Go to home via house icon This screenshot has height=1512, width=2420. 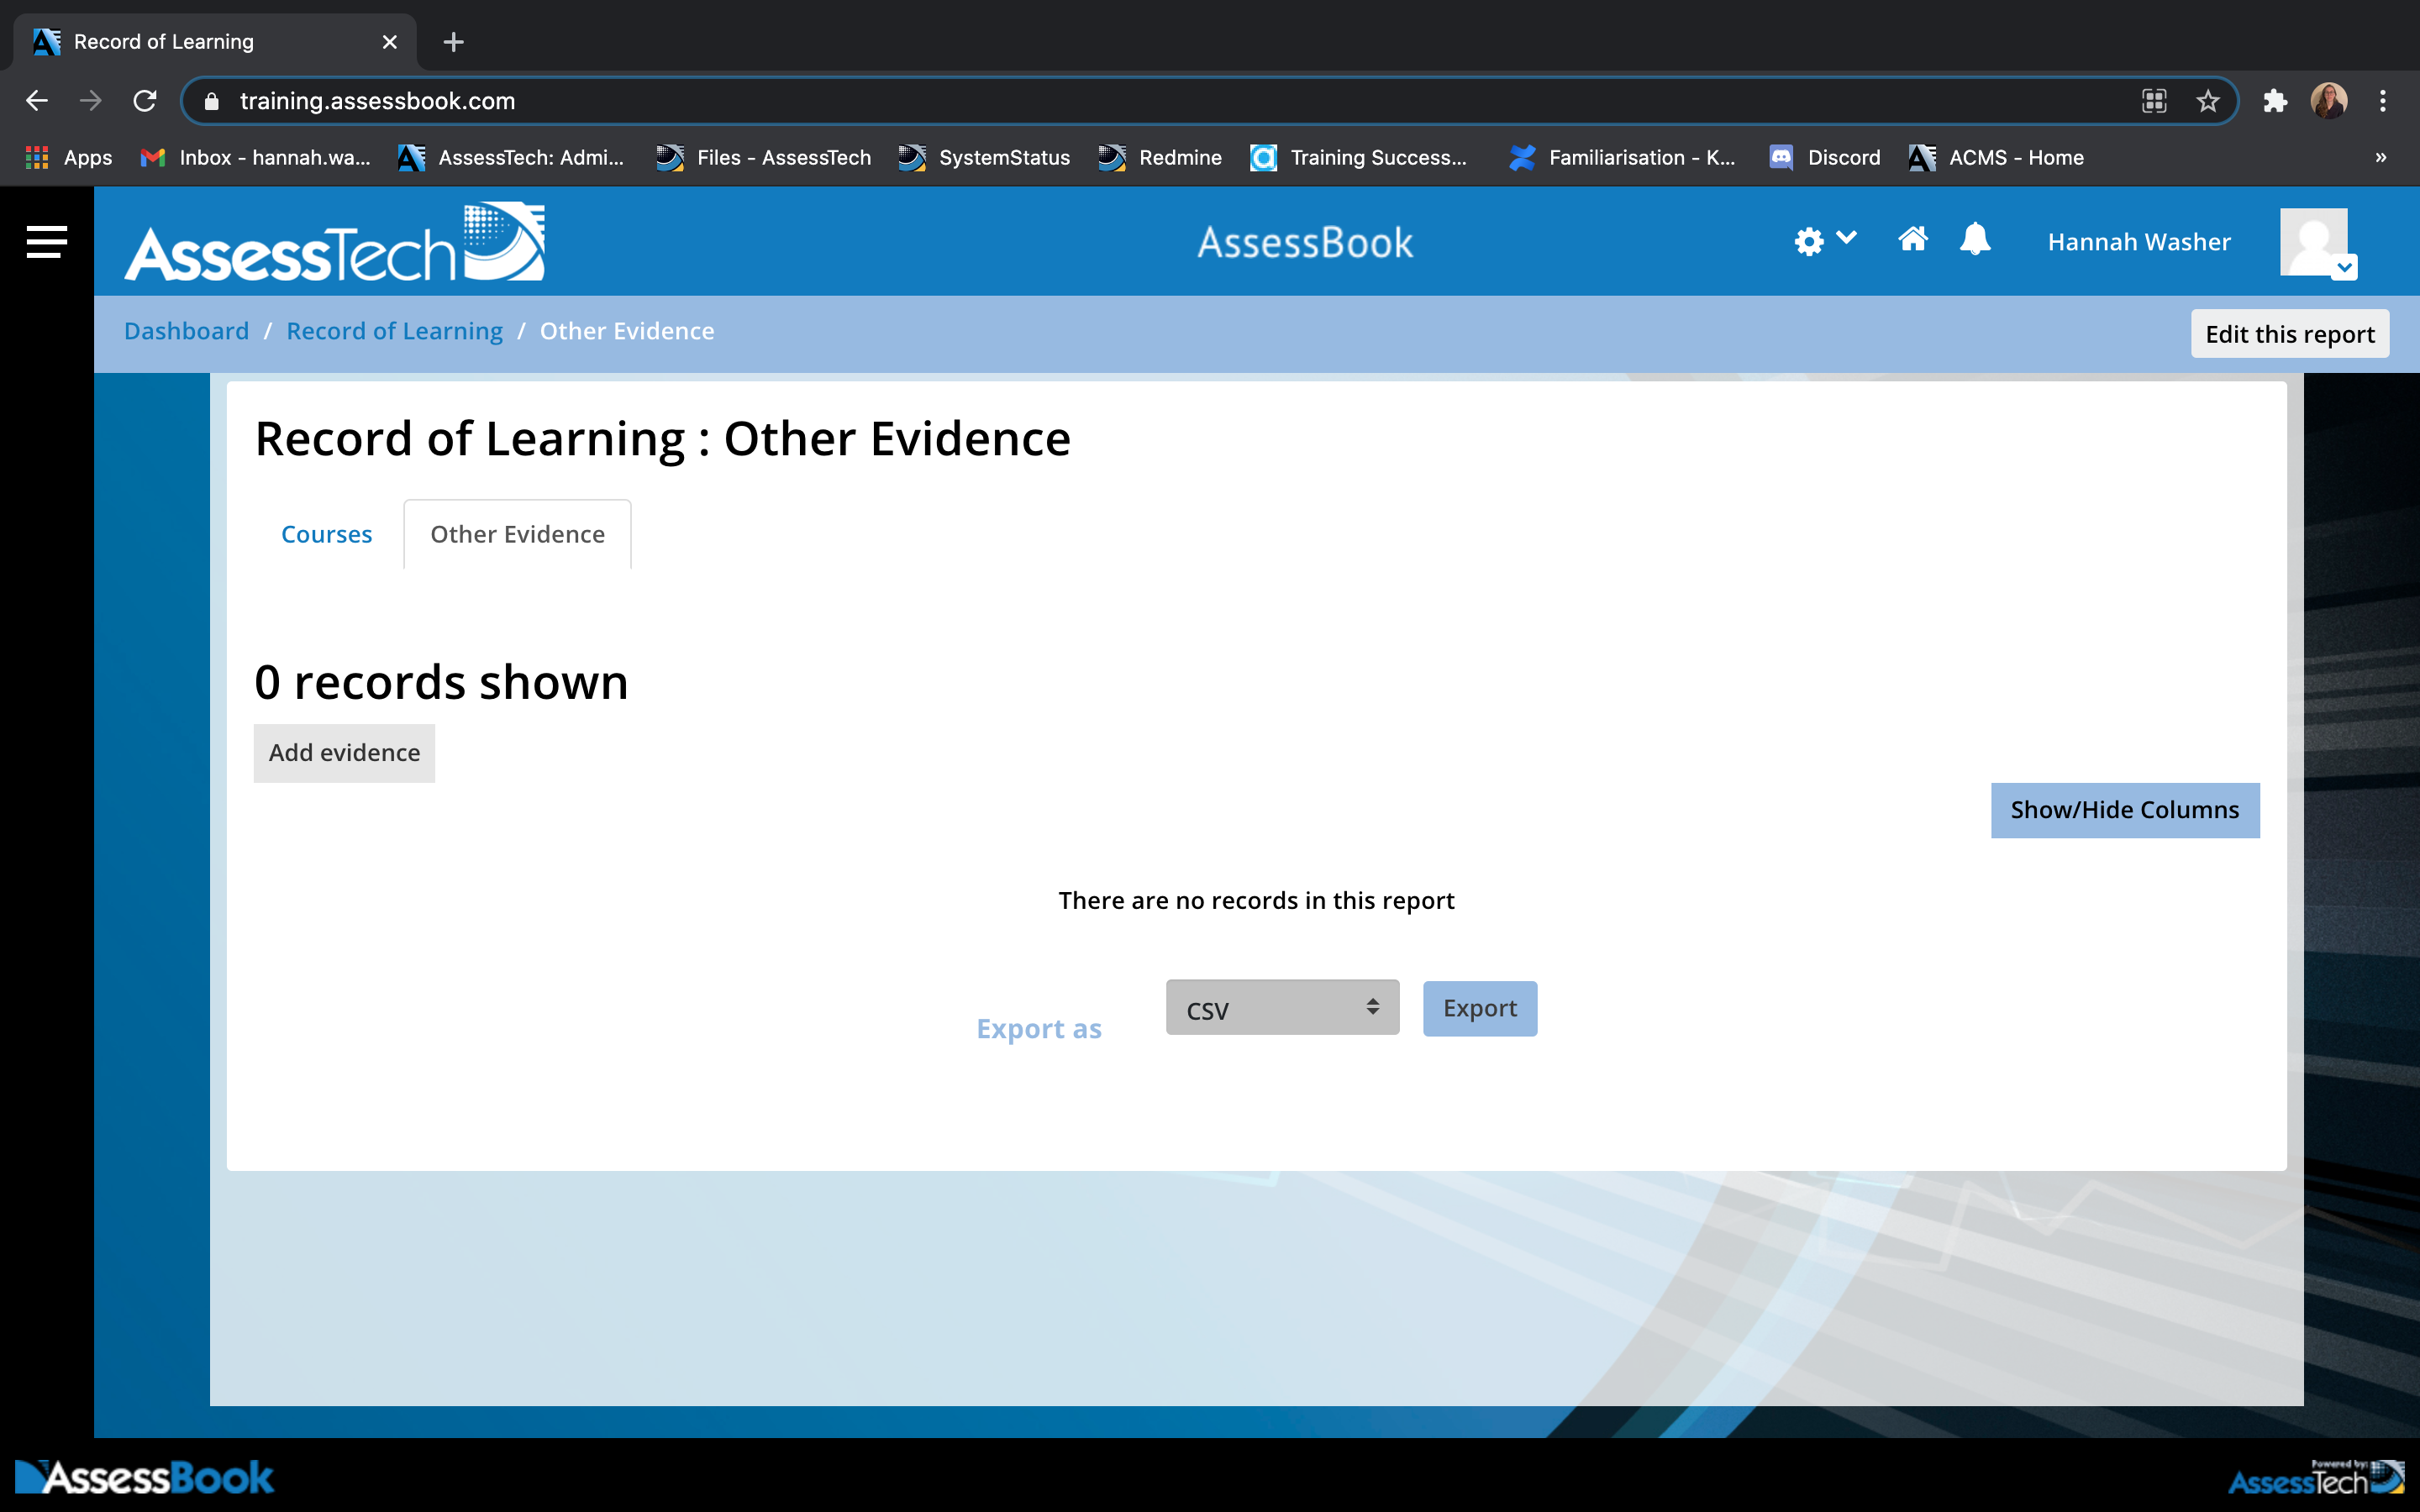pos(1912,240)
